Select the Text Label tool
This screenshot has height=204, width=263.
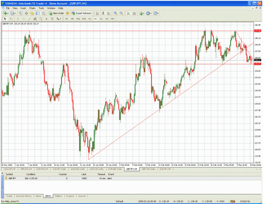(x=52, y=19)
